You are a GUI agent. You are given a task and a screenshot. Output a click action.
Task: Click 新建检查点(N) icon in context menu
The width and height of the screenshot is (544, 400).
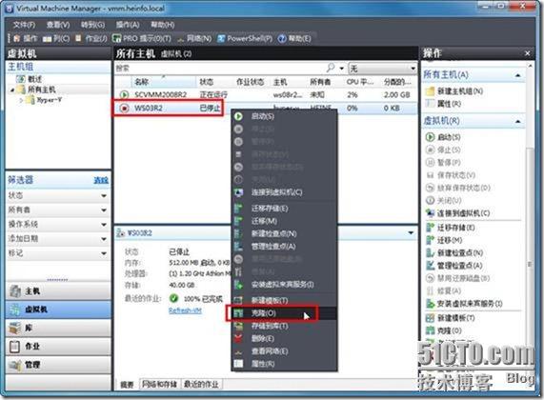238,233
